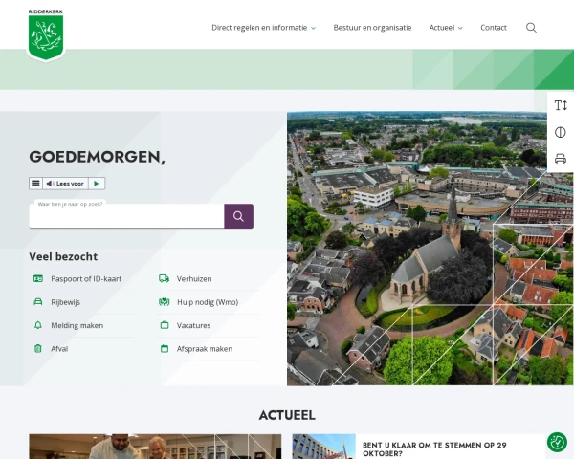Open Bestuur en organisatie menu item
Viewport: 574px width, 459px height.
372,28
